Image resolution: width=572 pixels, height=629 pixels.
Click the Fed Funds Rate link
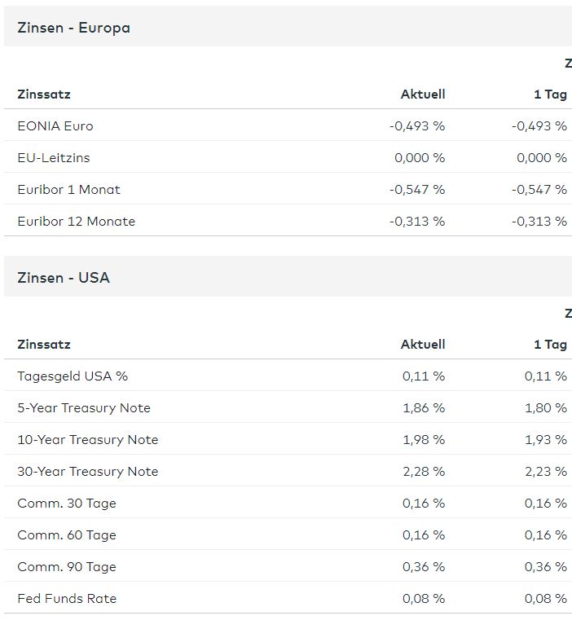pos(67,599)
